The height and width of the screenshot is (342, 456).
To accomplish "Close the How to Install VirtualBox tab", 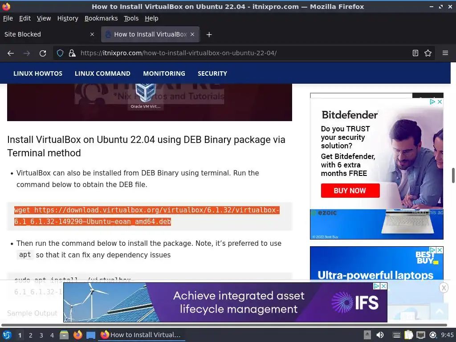I will click(x=192, y=34).
